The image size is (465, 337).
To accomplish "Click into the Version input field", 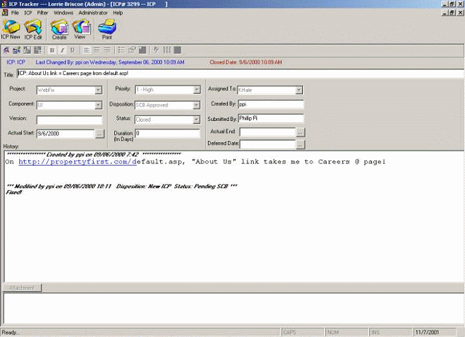I will click(x=69, y=120).
